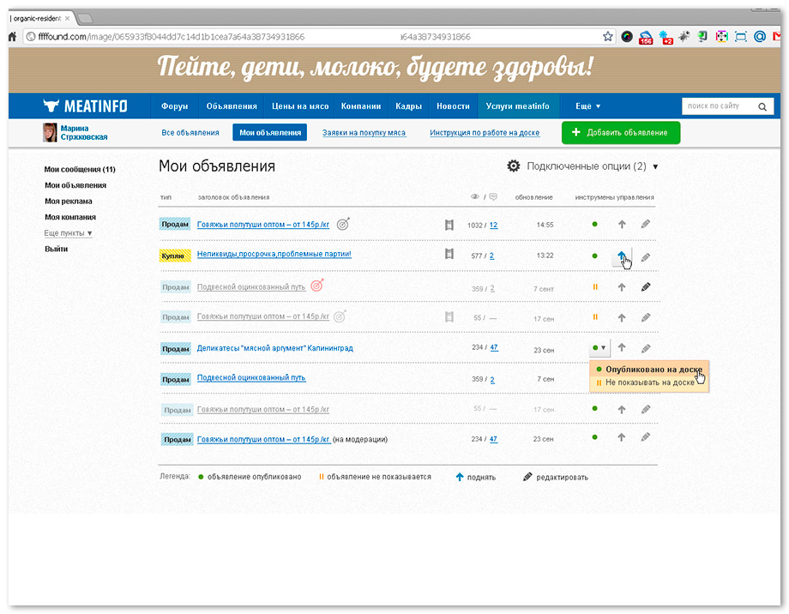Open the RSS extension showing badge 156
The width and height of the screenshot is (789, 614).
[646, 37]
